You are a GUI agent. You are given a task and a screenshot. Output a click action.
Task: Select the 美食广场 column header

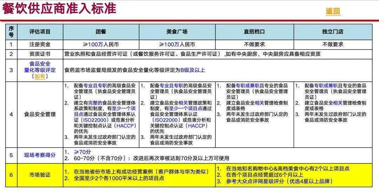pyautogui.click(x=177, y=32)
